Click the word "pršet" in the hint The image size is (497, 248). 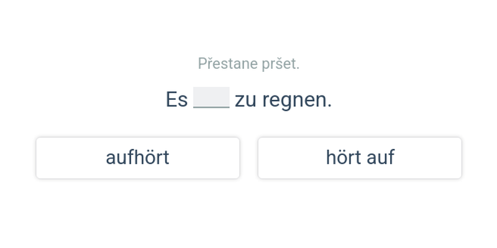pos(280,63)
